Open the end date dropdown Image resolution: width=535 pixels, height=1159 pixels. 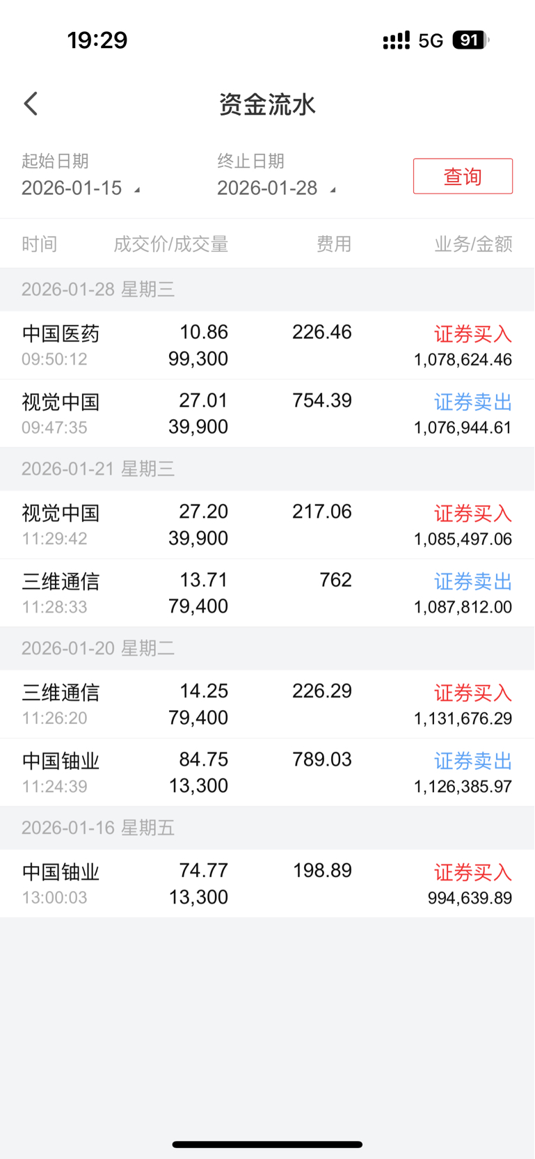(x=276, y=188)
